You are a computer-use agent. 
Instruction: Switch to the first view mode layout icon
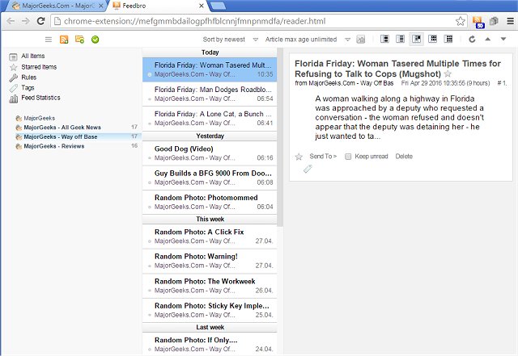pyautogui.click(x=384, y=39)
